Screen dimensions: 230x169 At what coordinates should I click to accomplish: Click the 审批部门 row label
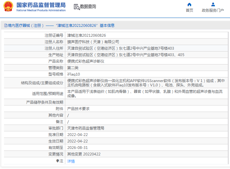[x=56, y=128]
